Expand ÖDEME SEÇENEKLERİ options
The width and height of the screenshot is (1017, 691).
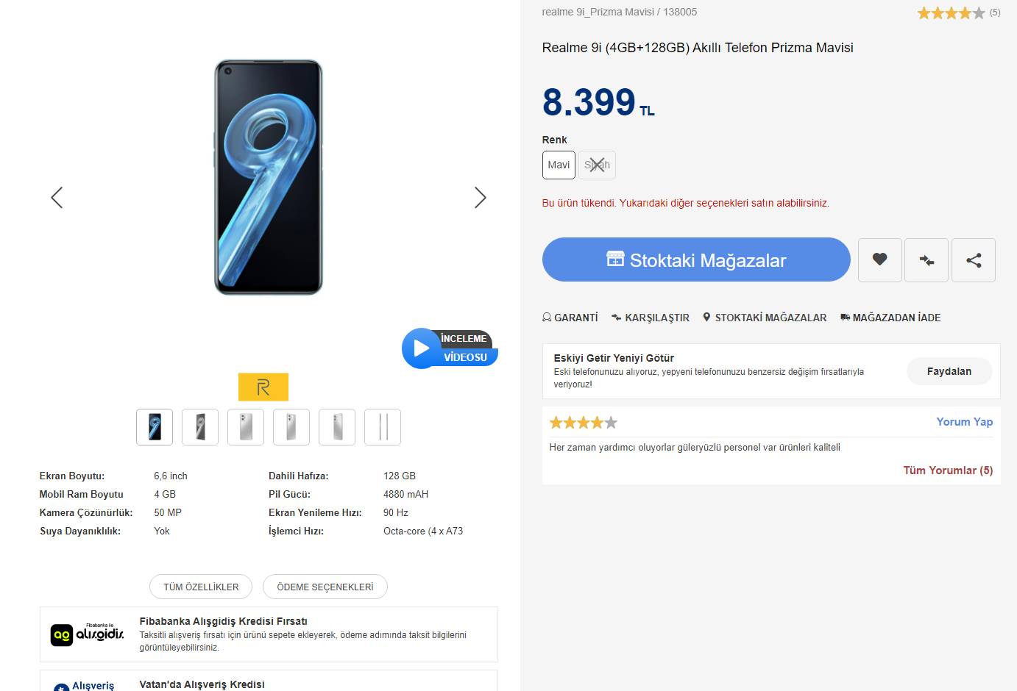coord(325,587)
